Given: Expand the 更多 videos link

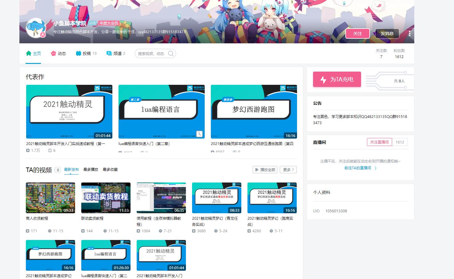Looking at the screenshot, I should 288,170.
